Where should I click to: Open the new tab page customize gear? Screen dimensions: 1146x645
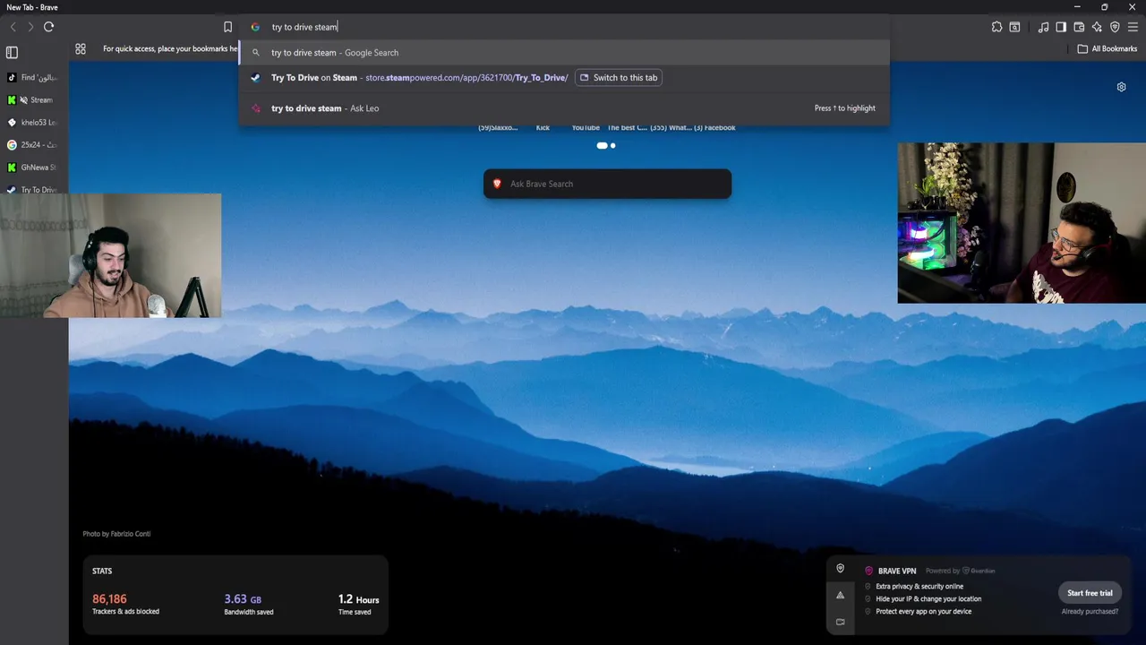click(x=1121, y=87)
